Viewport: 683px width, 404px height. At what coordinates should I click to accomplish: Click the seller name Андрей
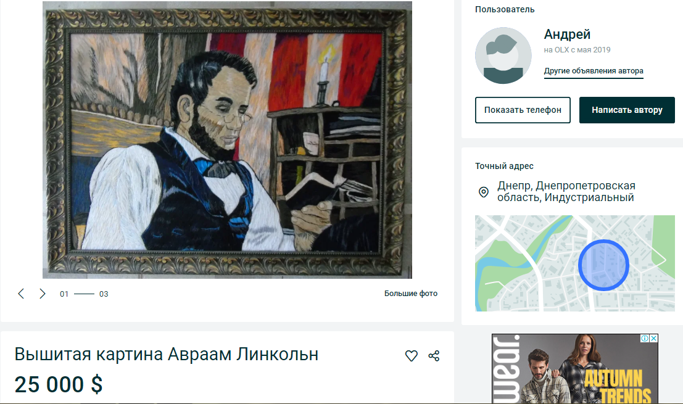coord(567,34)
